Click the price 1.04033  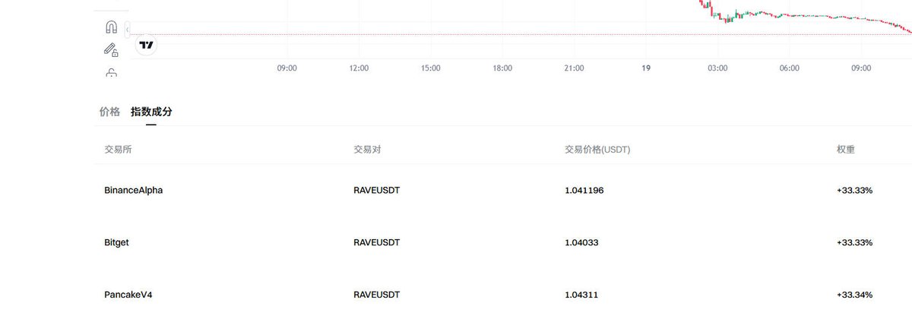pyautogui.click(x=581, y=242)
